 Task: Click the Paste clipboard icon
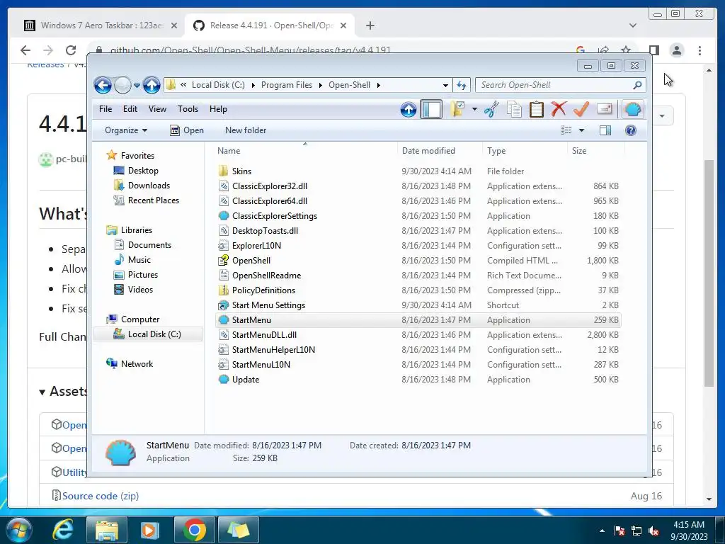point(537,110)
